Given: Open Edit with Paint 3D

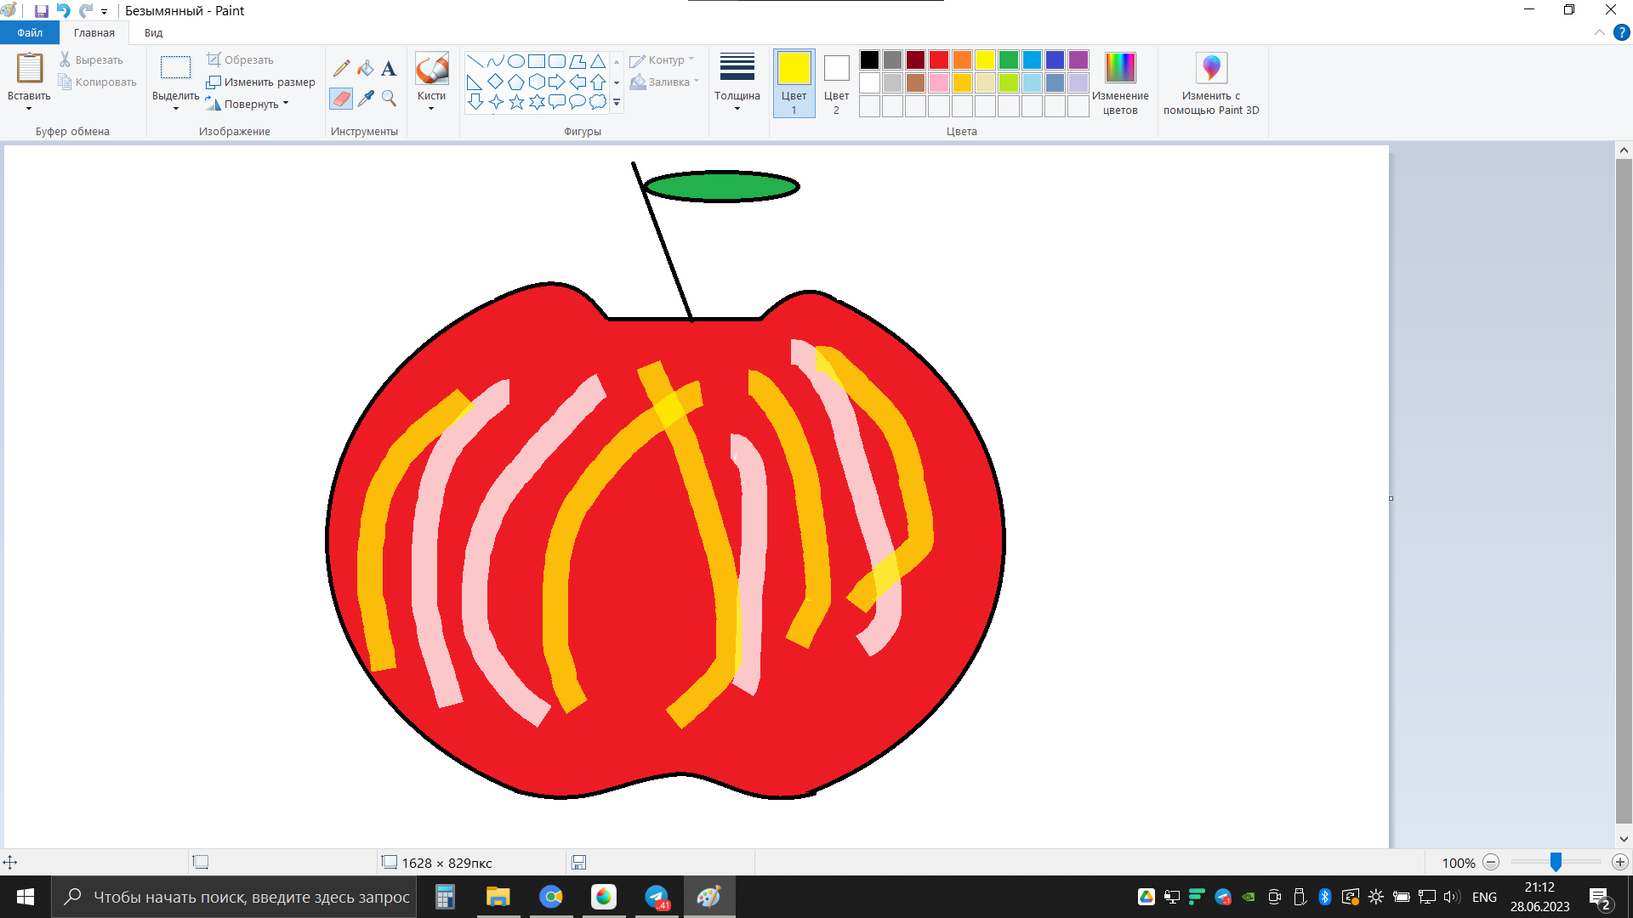Looking at the screenshot, I should [x=1211, y=83].
